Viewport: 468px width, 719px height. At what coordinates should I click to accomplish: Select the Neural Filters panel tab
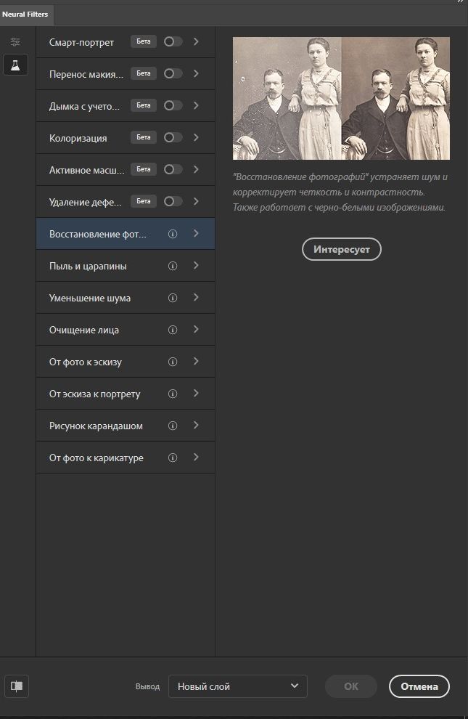25,15
